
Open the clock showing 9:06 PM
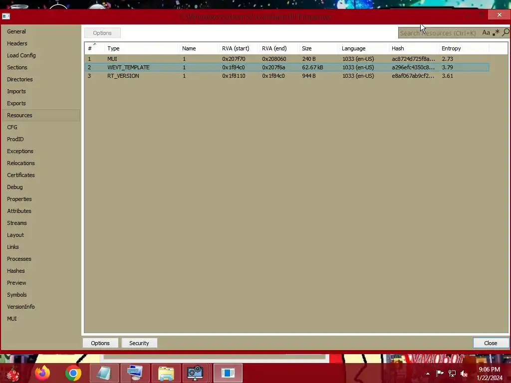[x=490, y=374]
